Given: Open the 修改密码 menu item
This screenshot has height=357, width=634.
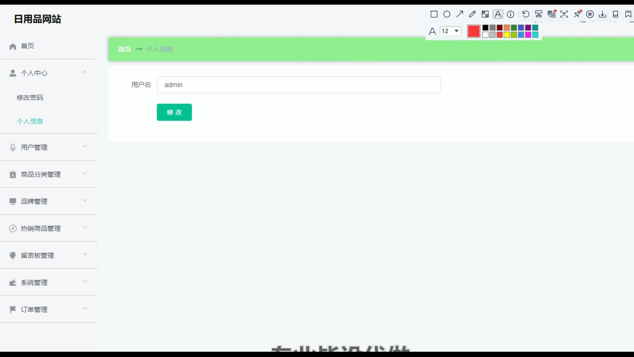Looking at the screenshot, I should (x=30, y=98).
